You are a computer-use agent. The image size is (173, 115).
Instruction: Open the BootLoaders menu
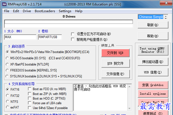pyautogui.click(x=45, y=11)
